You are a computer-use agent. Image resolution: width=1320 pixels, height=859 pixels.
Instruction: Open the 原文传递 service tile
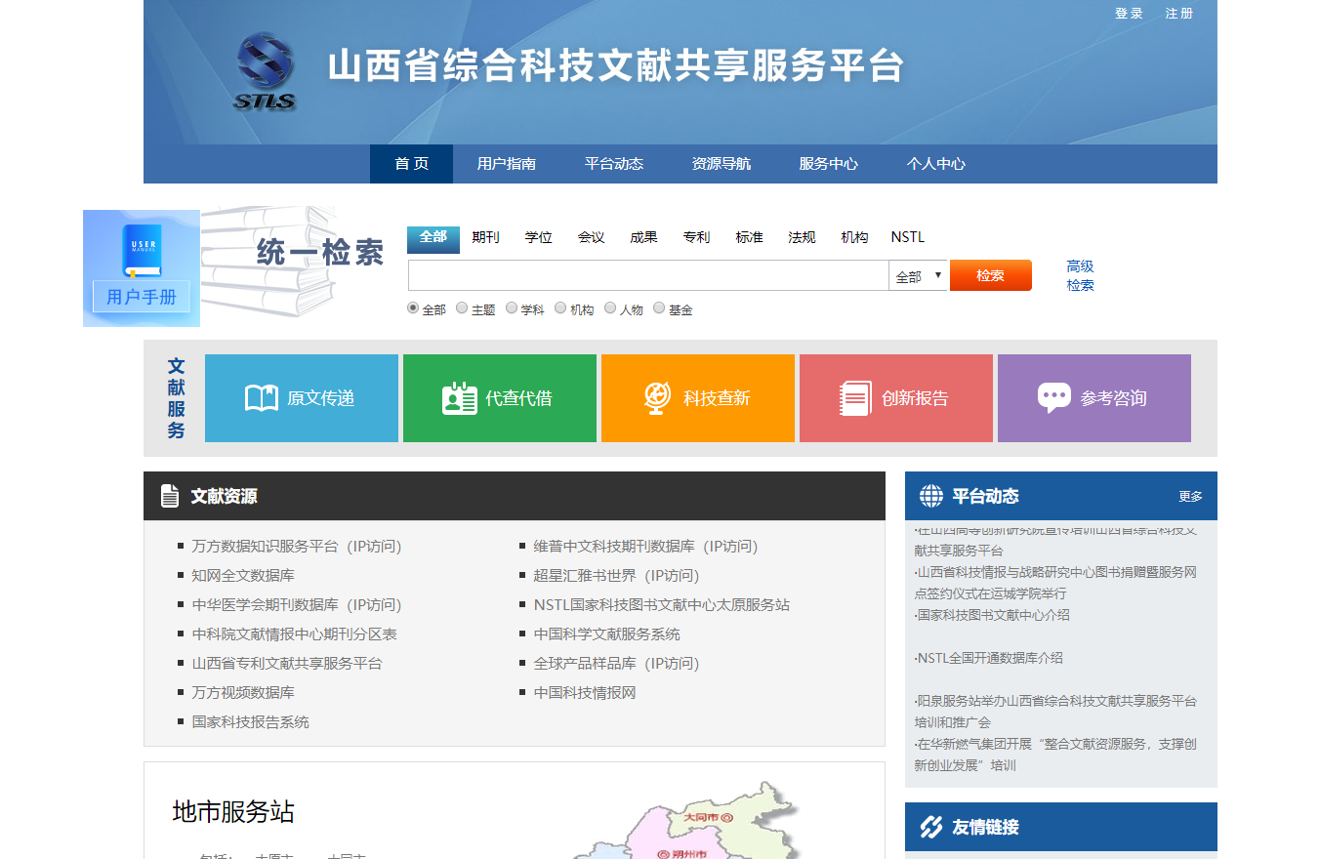[x=302, y=398]
